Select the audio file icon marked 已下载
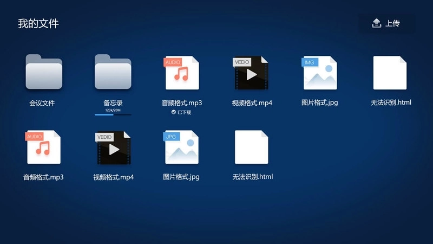Image resolution: width=433 pixels, height=244 pixels. 182,73
